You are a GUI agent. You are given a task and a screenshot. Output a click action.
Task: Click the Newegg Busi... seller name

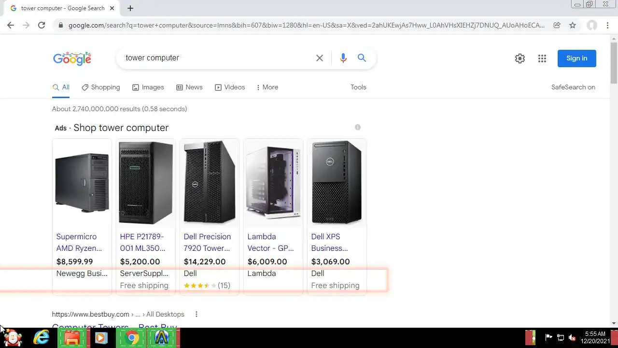click(x=82, y=274)
